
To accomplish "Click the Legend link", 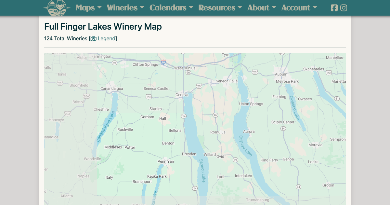I will 106,38.
